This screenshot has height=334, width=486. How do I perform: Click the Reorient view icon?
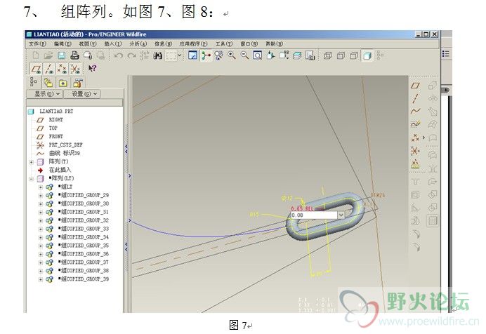270,55
